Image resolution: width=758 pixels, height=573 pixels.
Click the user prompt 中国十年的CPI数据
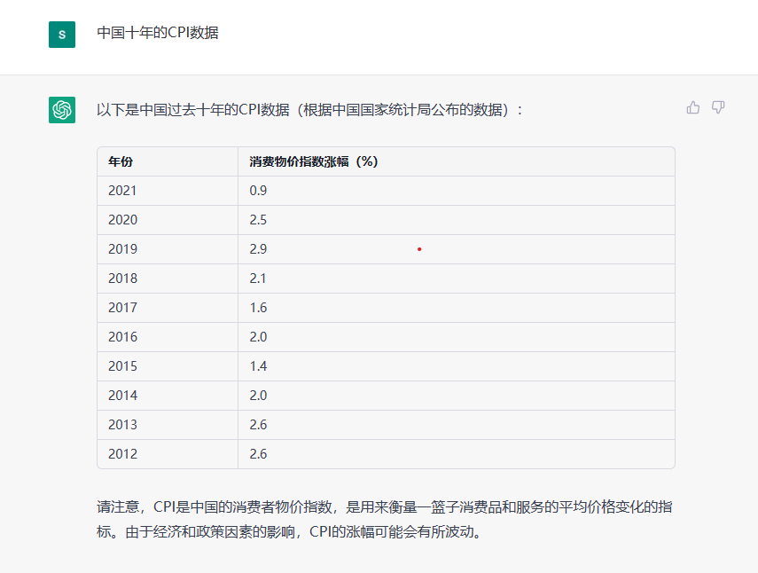click(x=158, y=33)
